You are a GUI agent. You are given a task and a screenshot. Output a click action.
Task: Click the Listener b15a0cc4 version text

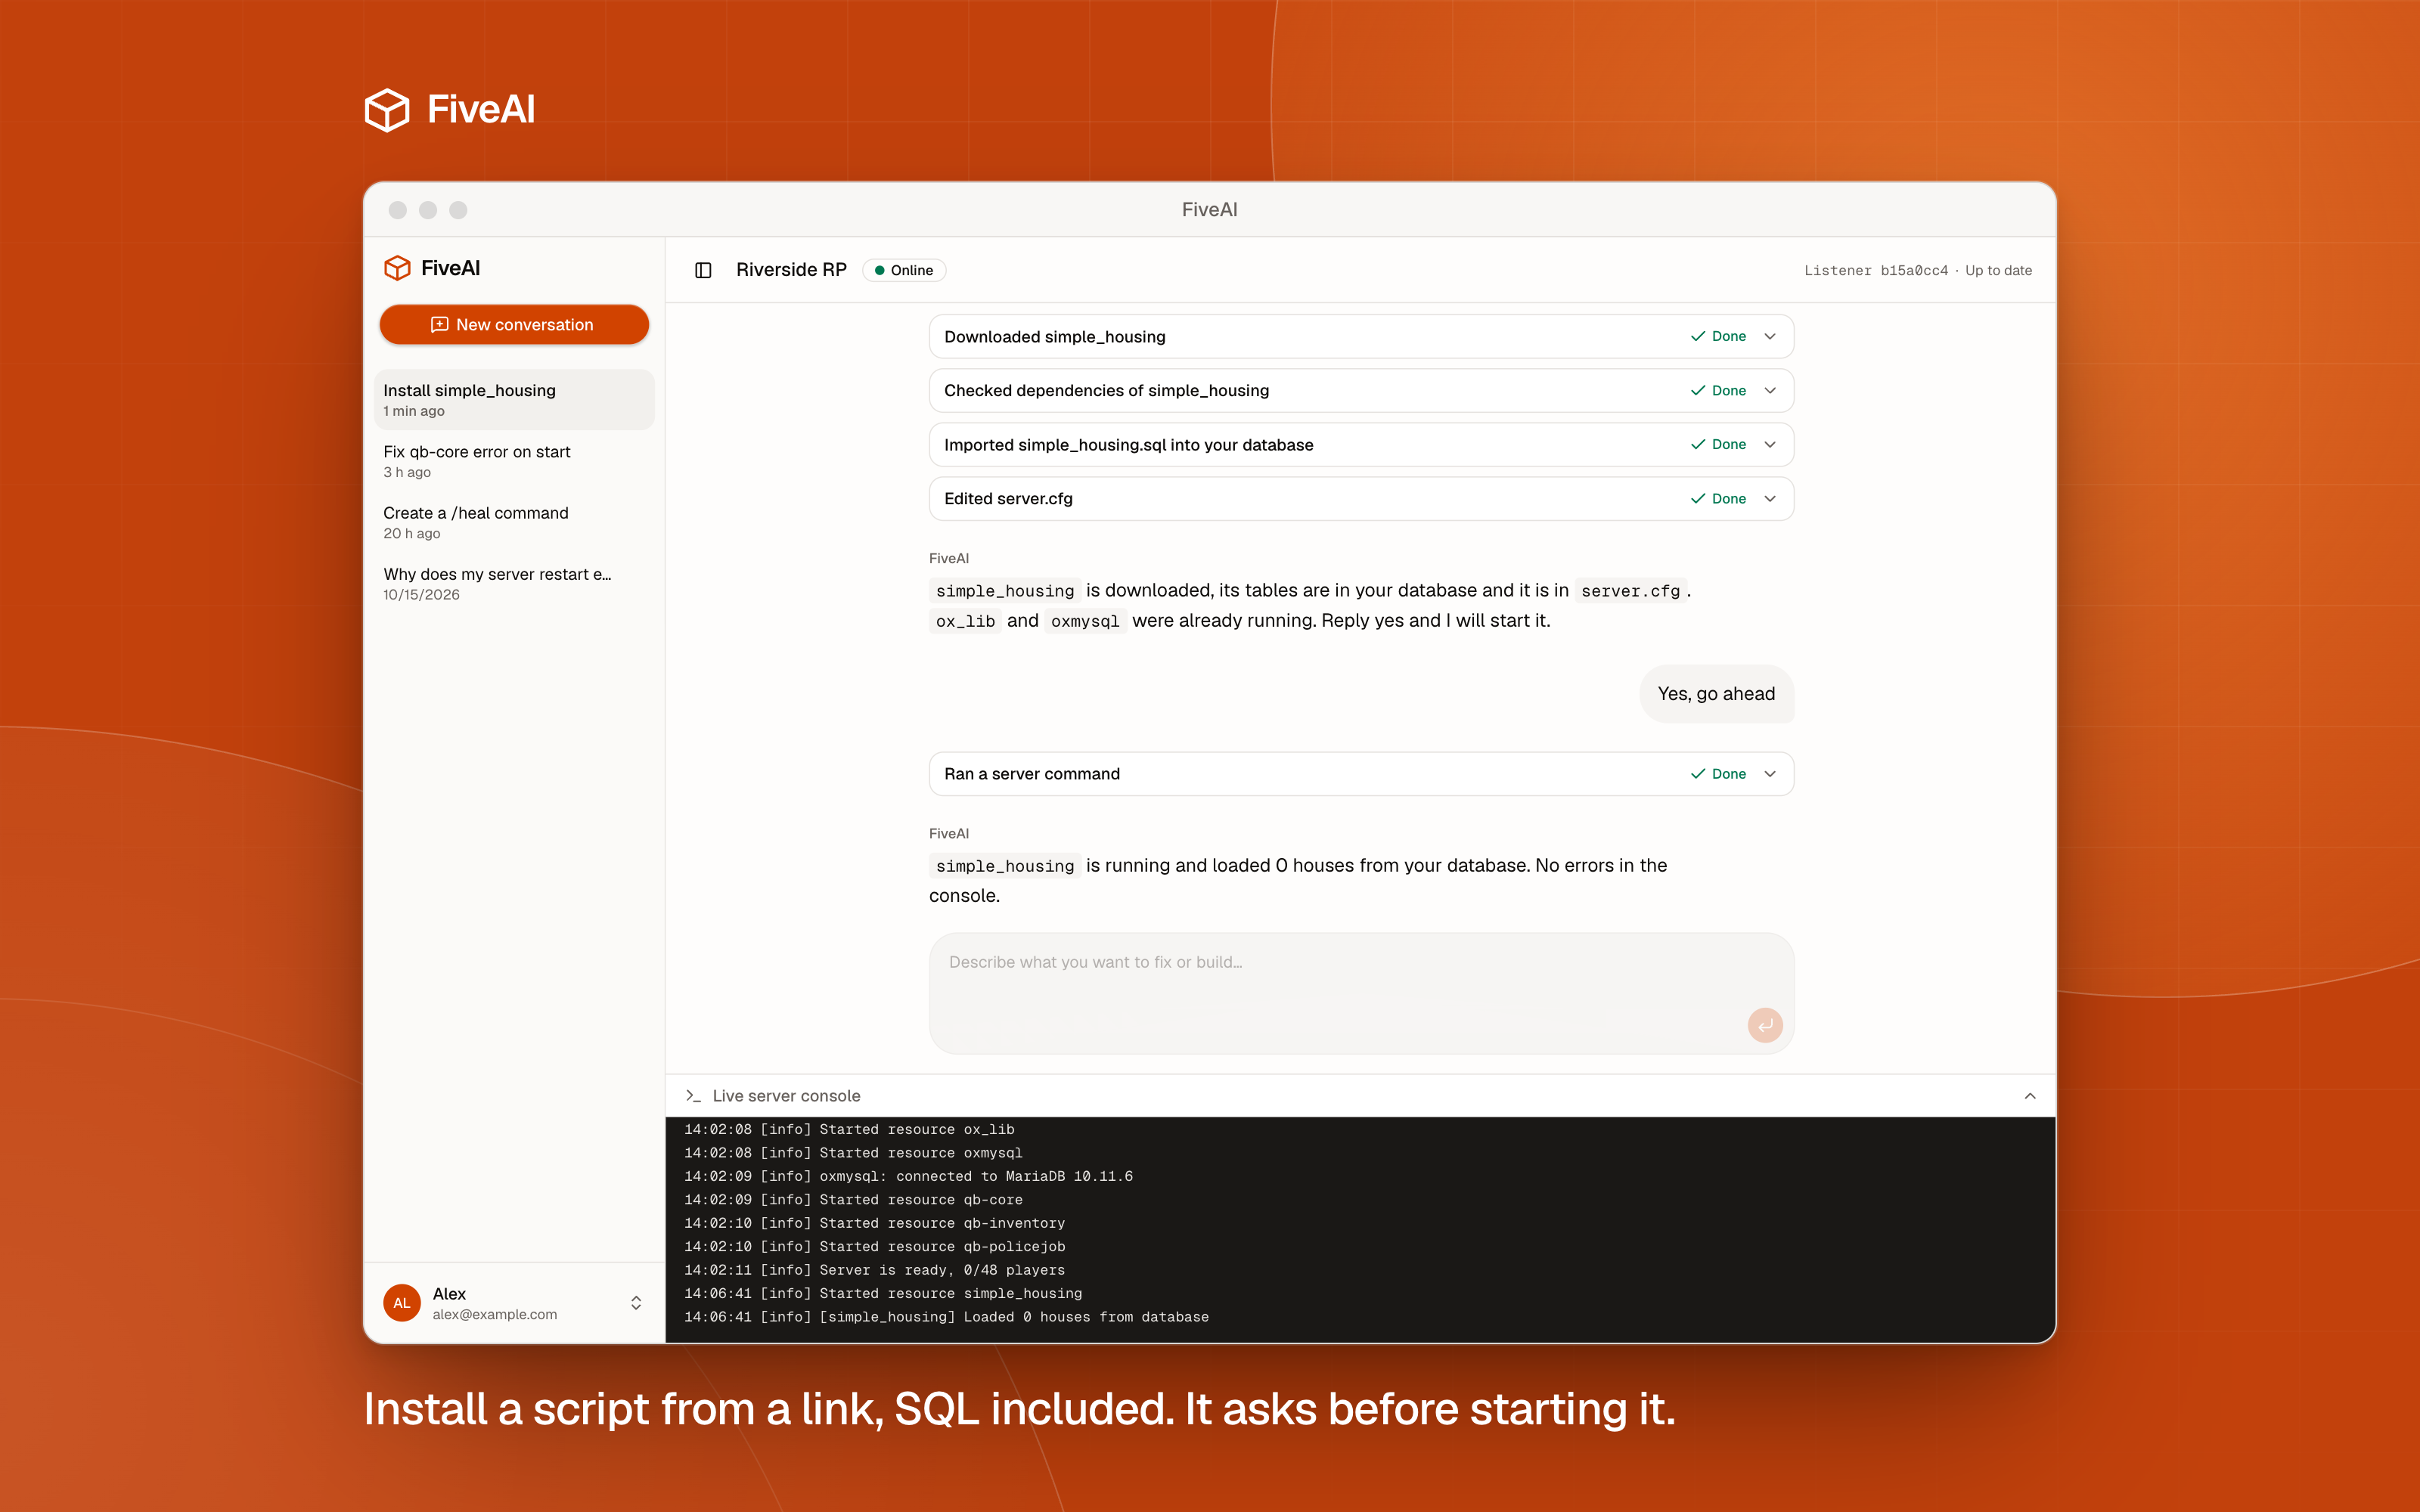point(1876,271)
